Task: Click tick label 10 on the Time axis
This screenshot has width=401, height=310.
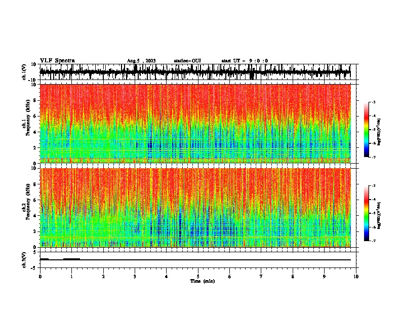Action: click(x=356, y=277)
